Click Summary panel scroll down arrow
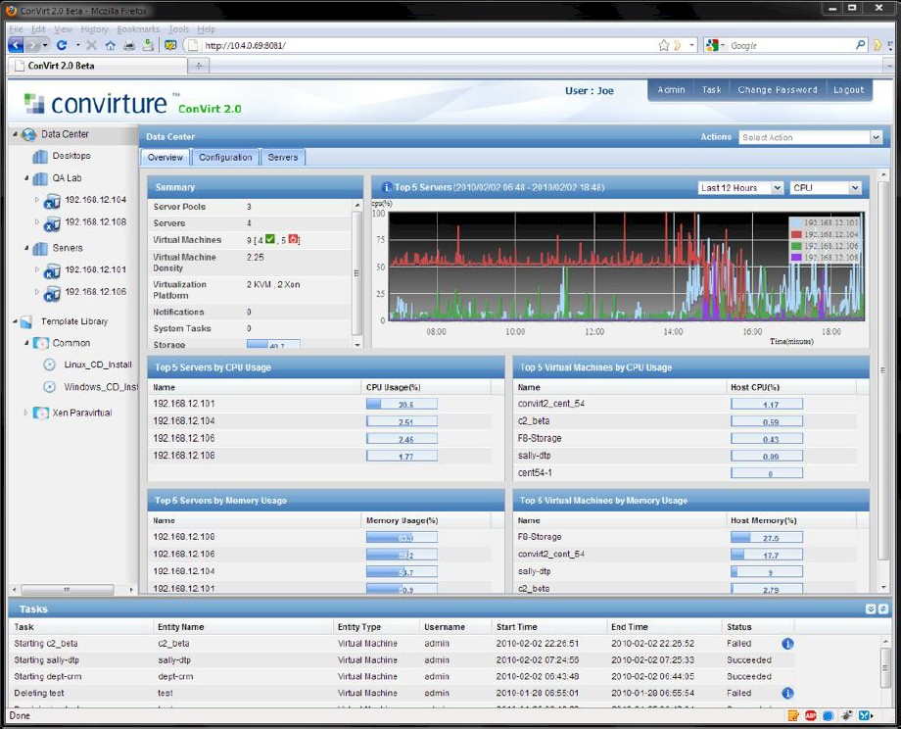This screenshot has height=729, width=901. 357,344
